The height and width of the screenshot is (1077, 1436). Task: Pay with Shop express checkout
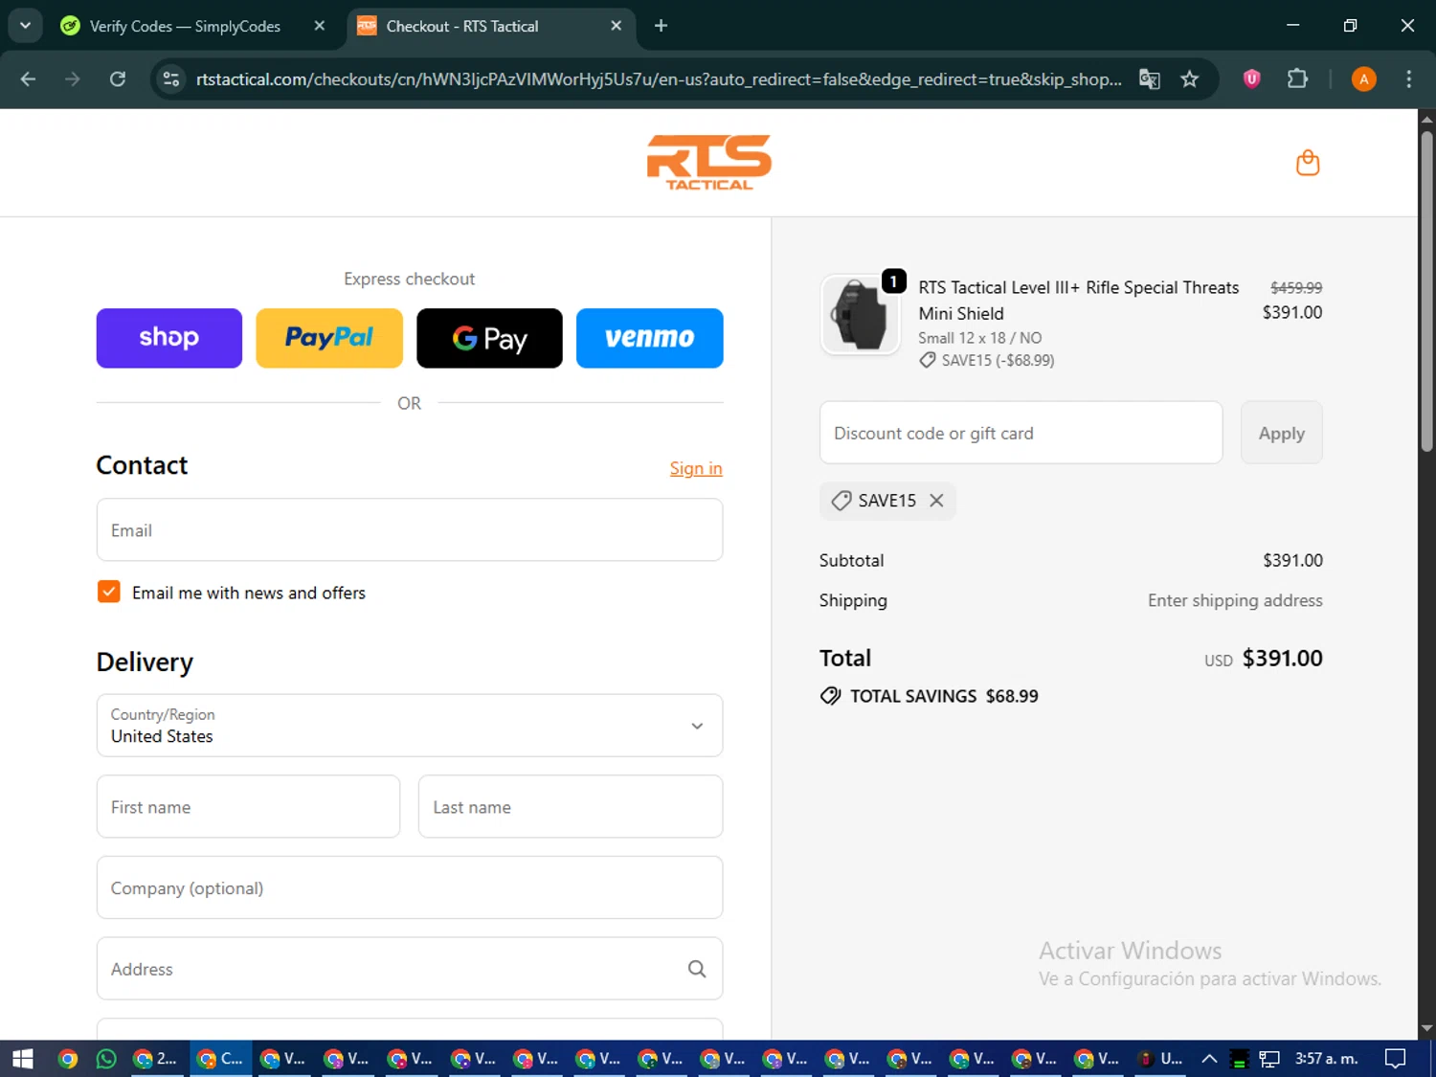[x=169, y=338]
